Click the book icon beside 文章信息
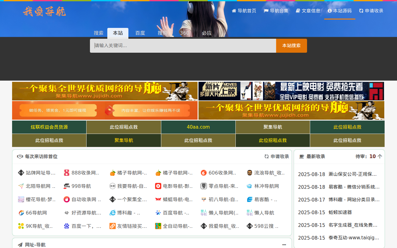The width and height of the screenshot is (397, 248). point(298,11)
